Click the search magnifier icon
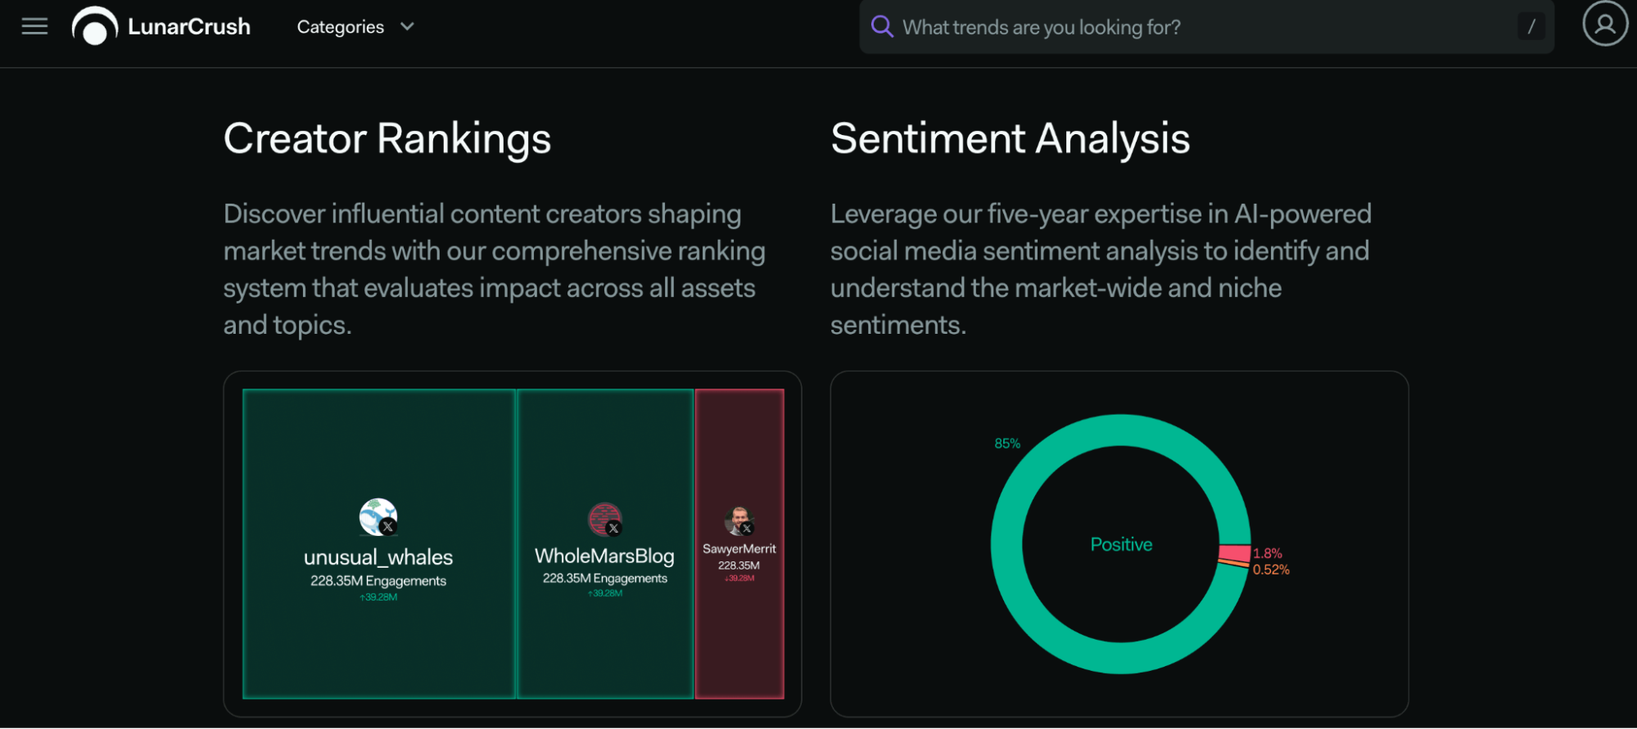Image resolution: width=1637 pixels, height=729 pixels. point(881,26)
